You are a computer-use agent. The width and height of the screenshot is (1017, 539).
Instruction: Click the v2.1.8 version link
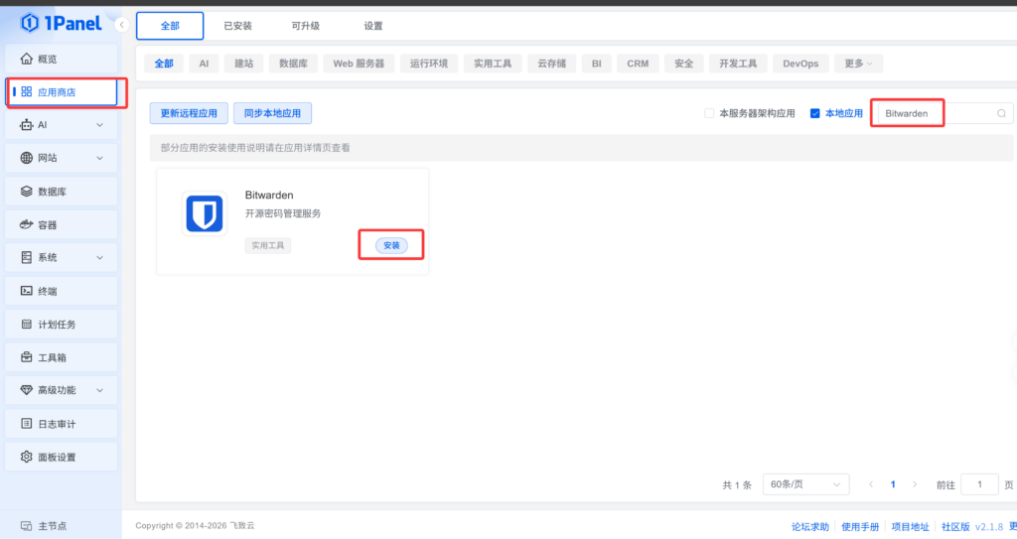point(989,527)
